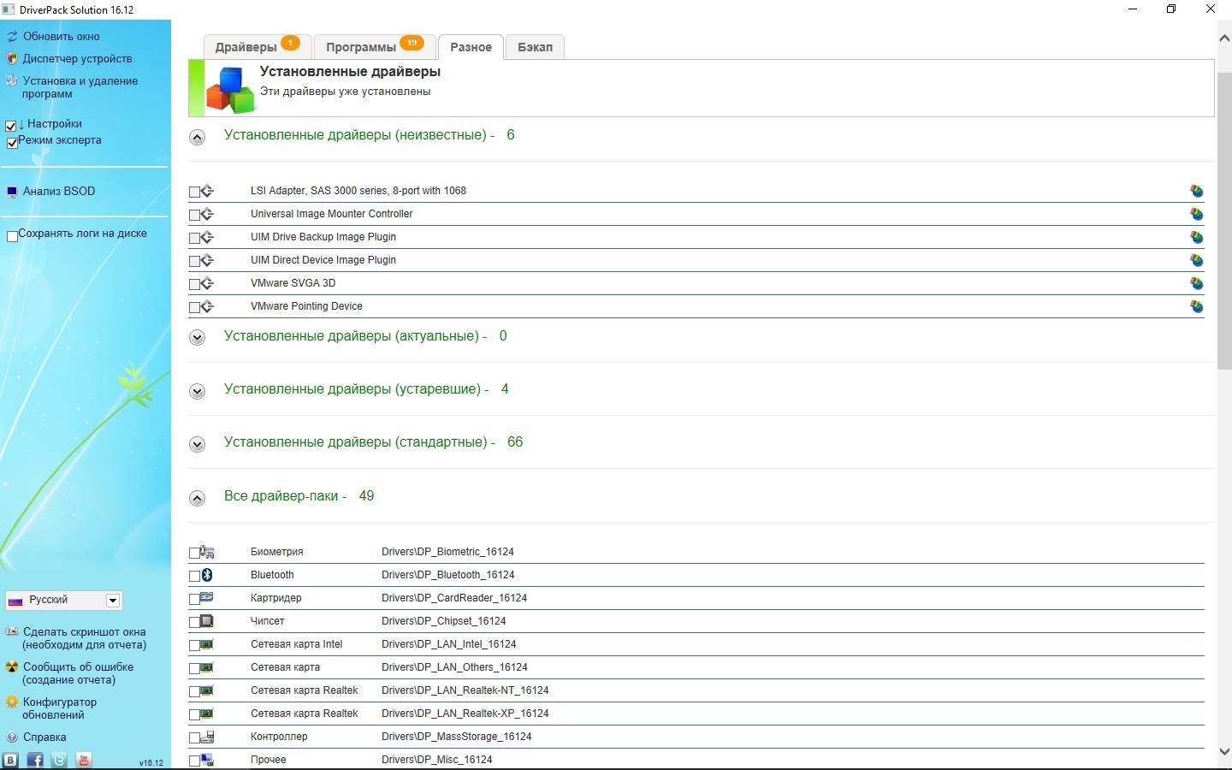Switch to the Драйверы tab
The image size is (1232, 770).
click(258, 46)
